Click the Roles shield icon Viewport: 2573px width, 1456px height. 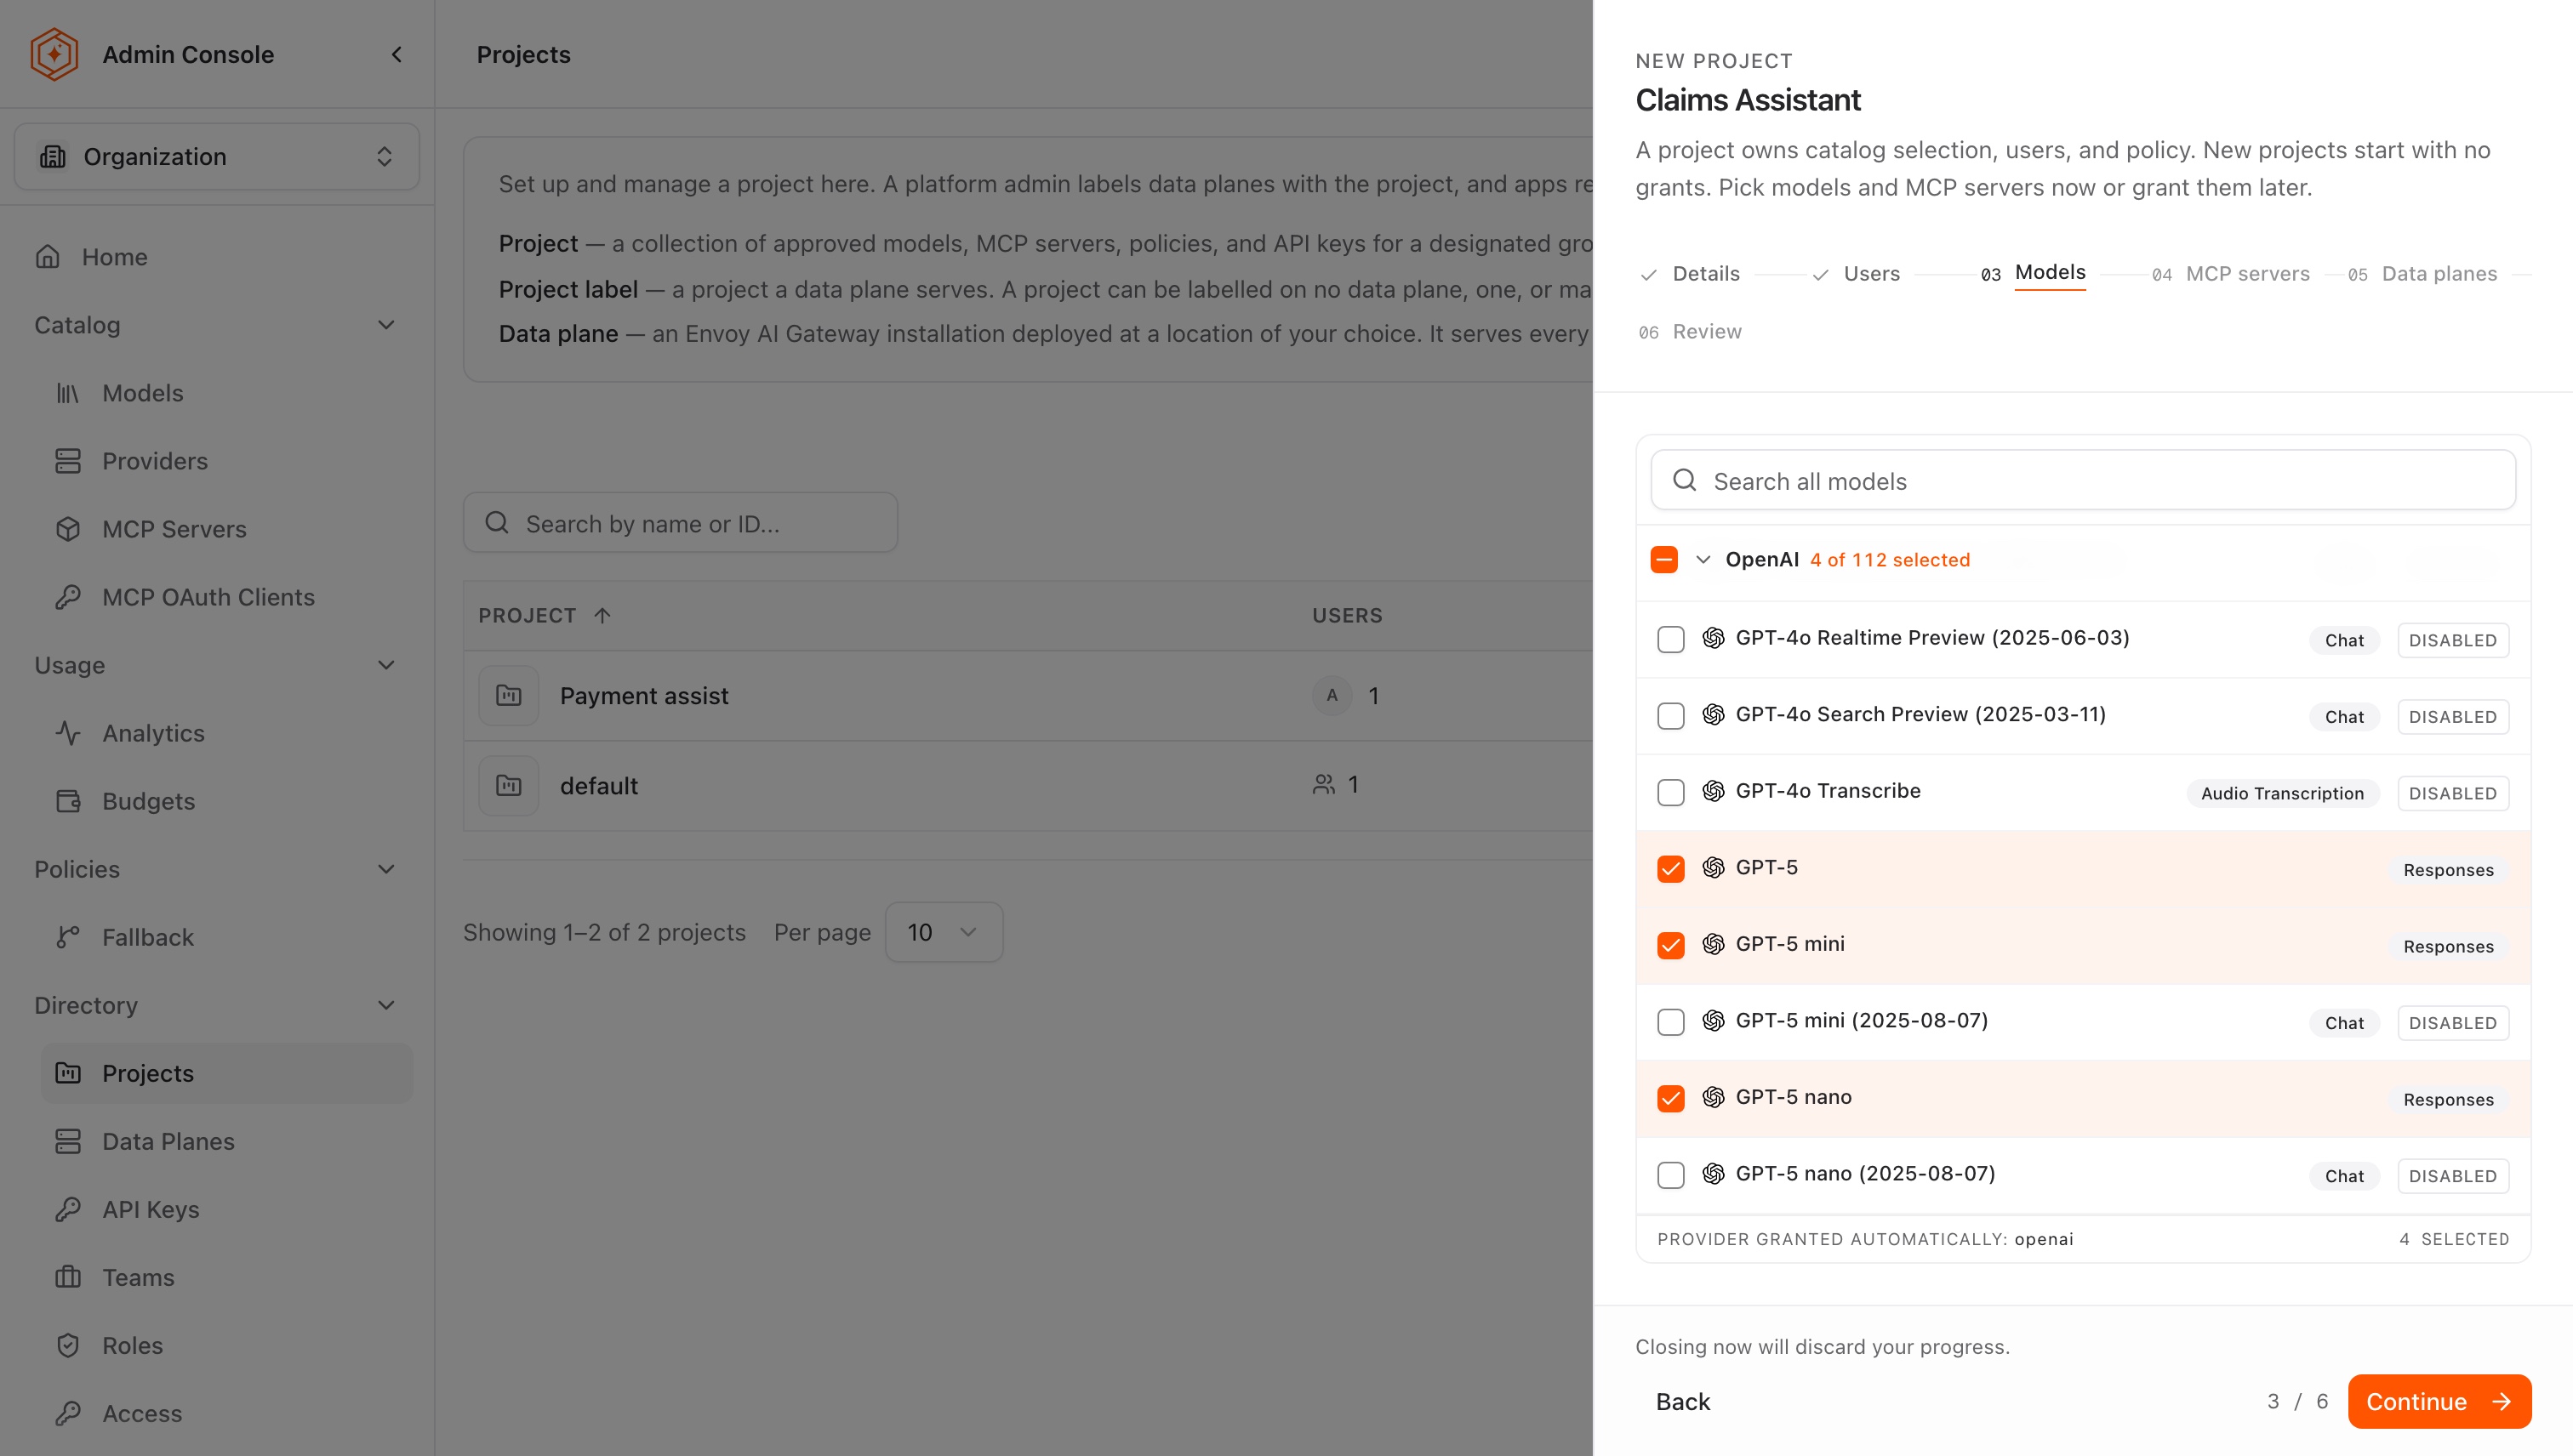[67, 1345]
